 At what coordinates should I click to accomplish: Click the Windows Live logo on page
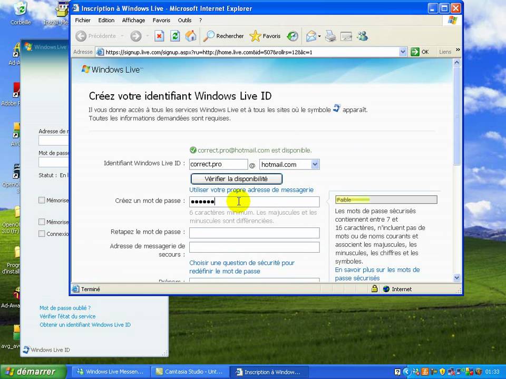point(112,69)
